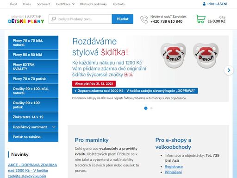The image size is (237, 178).
Task: Click the Novinky heading
Action: point(20,154)
